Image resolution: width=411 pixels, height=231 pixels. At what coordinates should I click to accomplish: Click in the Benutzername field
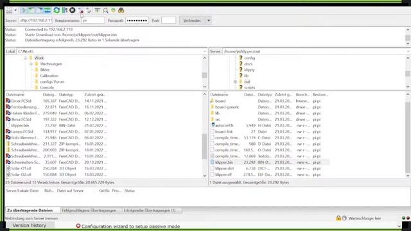tap(93, 21)
